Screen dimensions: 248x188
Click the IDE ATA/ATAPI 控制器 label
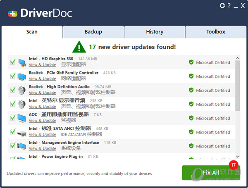tap(81, 134)
